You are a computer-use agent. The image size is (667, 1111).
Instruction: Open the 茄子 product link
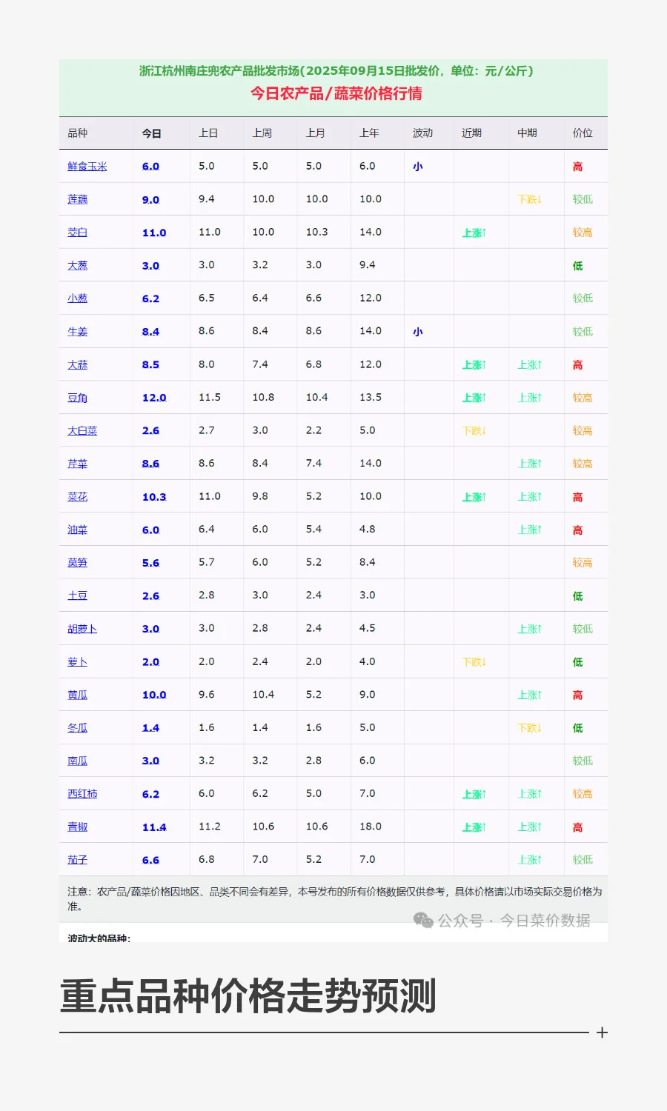(x=78, y=860)
